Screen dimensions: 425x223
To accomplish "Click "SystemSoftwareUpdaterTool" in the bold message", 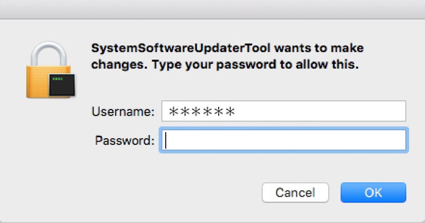I will [x=181, y=49].
